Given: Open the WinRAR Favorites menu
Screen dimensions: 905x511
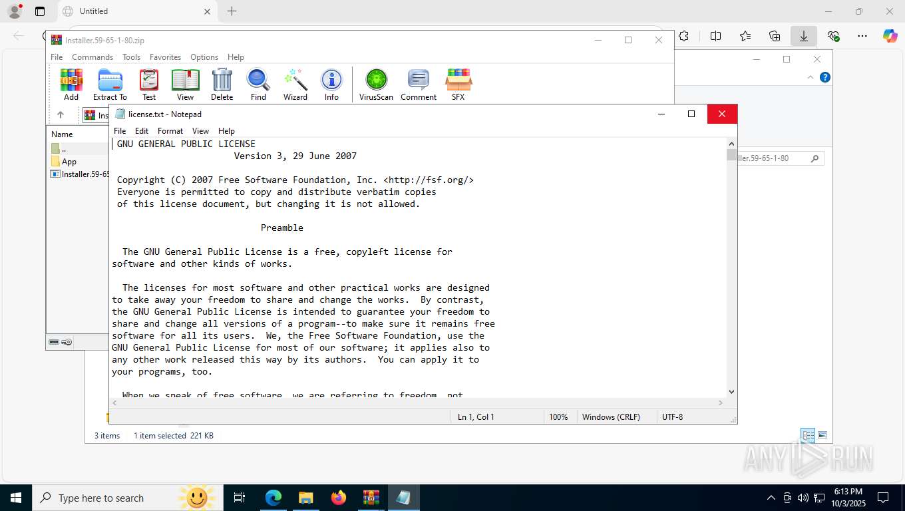Looking at the screenshot, I should click(165, 57).
